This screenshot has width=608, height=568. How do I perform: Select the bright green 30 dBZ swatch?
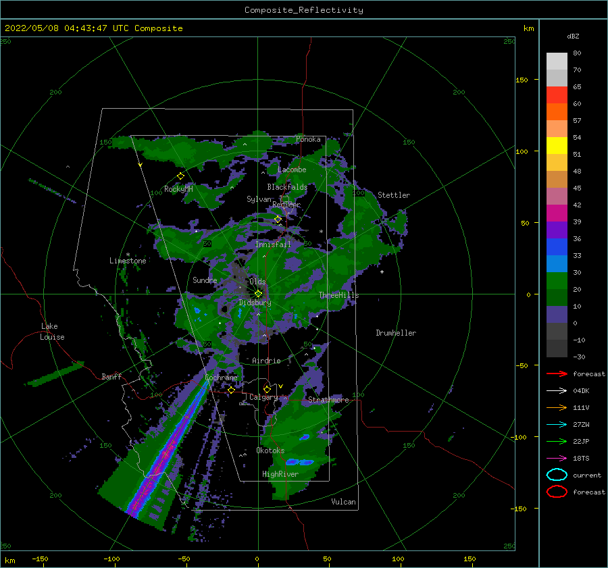tap(557, 281)
